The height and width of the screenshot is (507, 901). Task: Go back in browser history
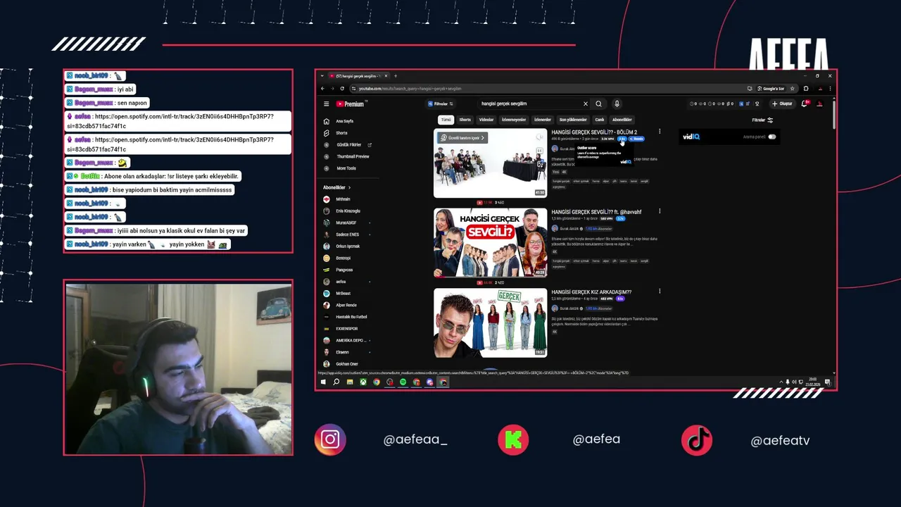pos(322,89)
